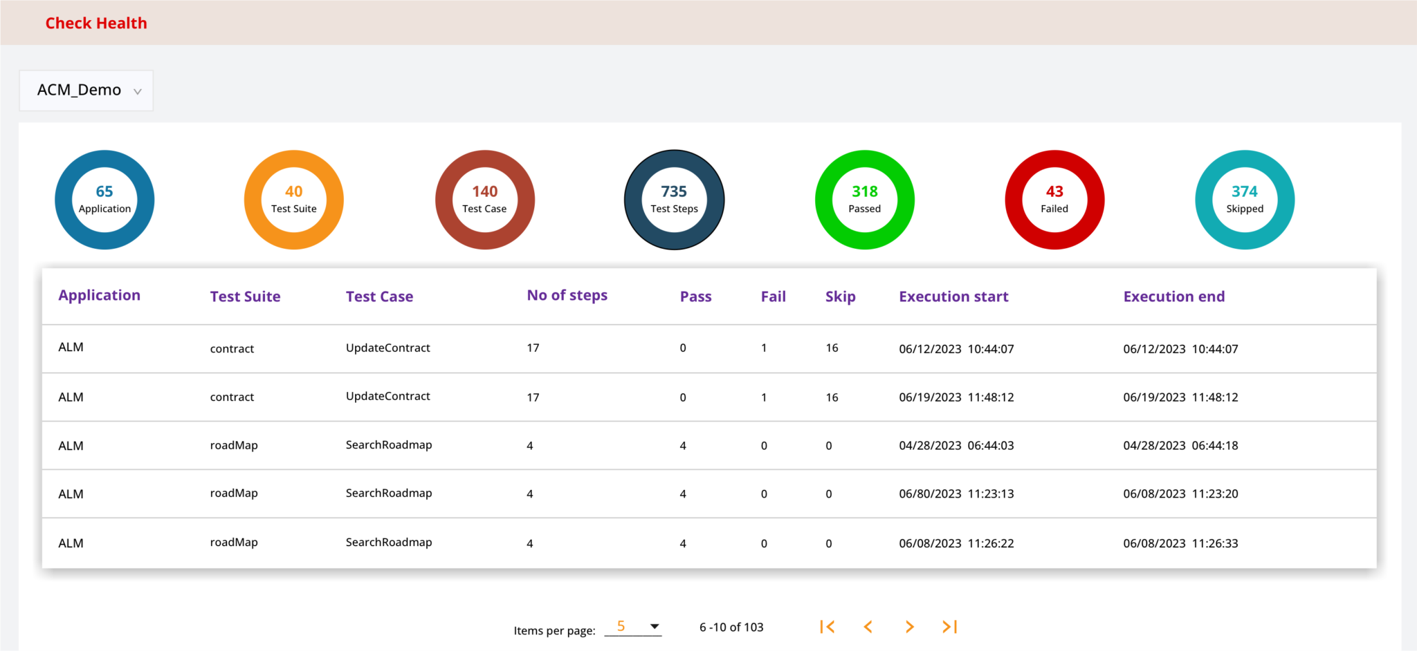Image resolution: width=1417 pixels, height=651 pixels.
Task: Click the blue Application count ring
Action: pyautogui.click(x=104, y=200)
